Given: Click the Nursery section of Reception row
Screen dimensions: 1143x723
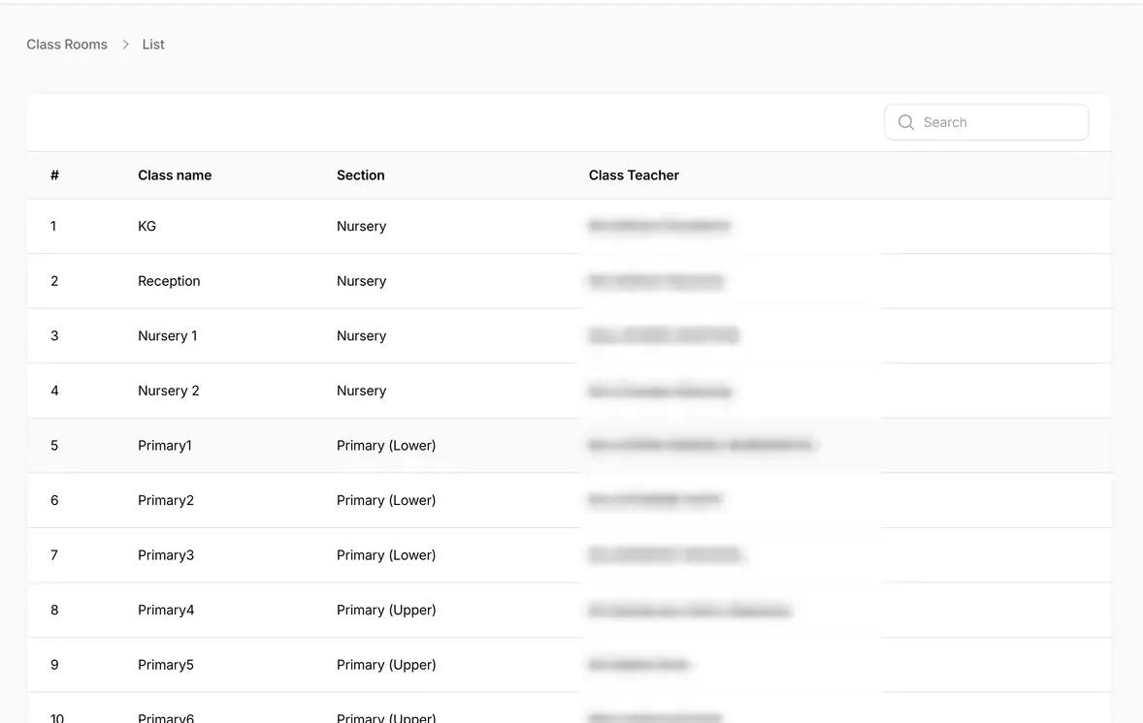Looking at the screenshot, I should (362, 281).
